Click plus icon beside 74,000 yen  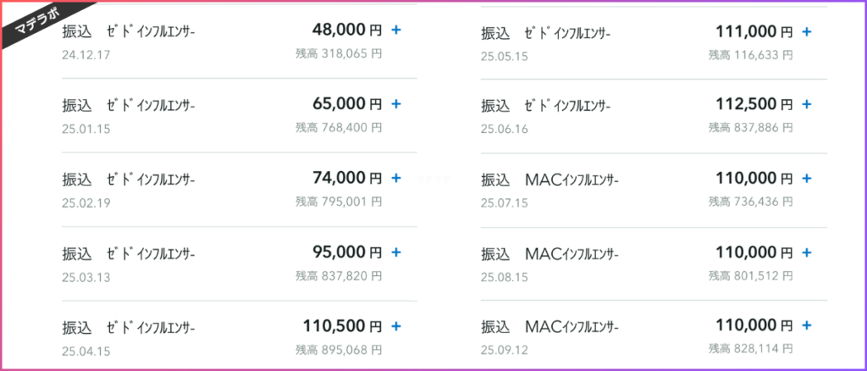click(x=395, y=178)
